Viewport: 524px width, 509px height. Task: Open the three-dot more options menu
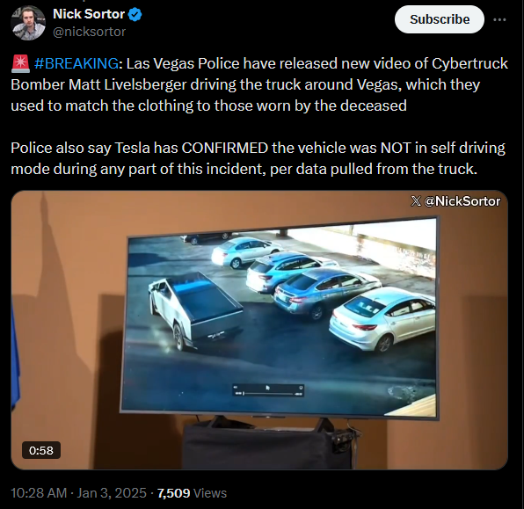[499, 19]
